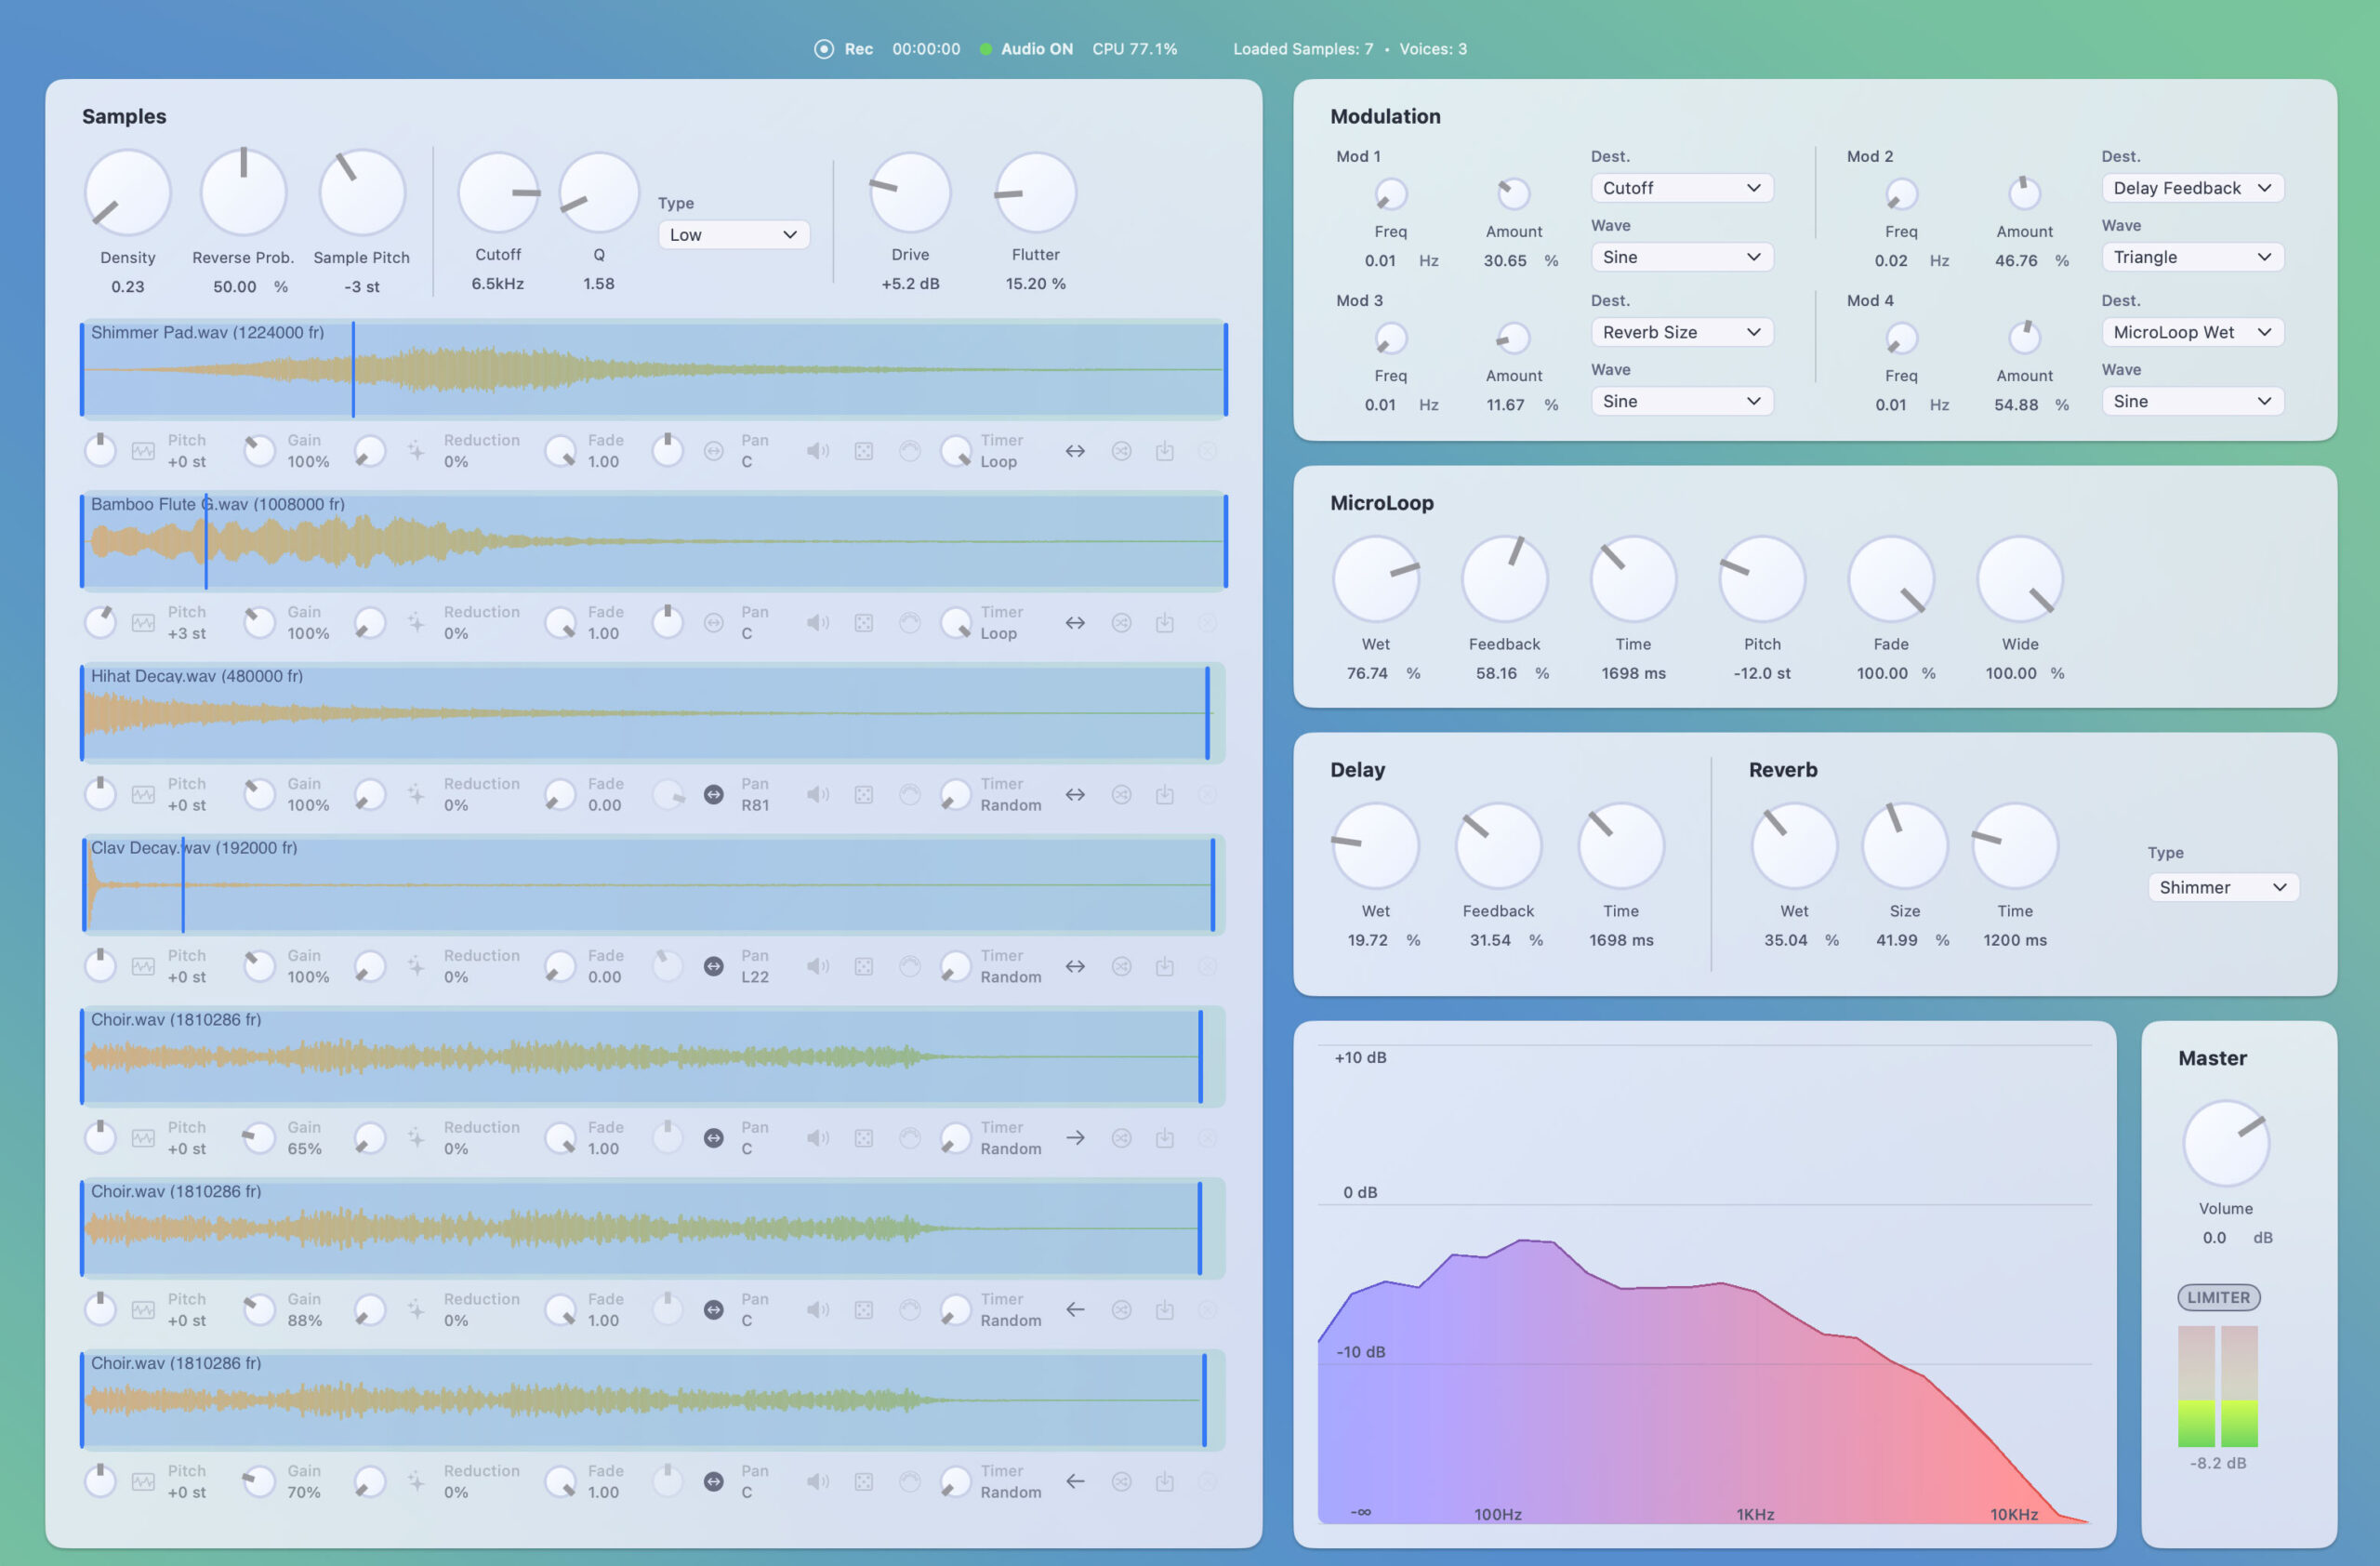This screenshot has width=2380, height=1566.
Task: Open the filter Type dropdown showing Low
Action: click(x=733, y=235)
